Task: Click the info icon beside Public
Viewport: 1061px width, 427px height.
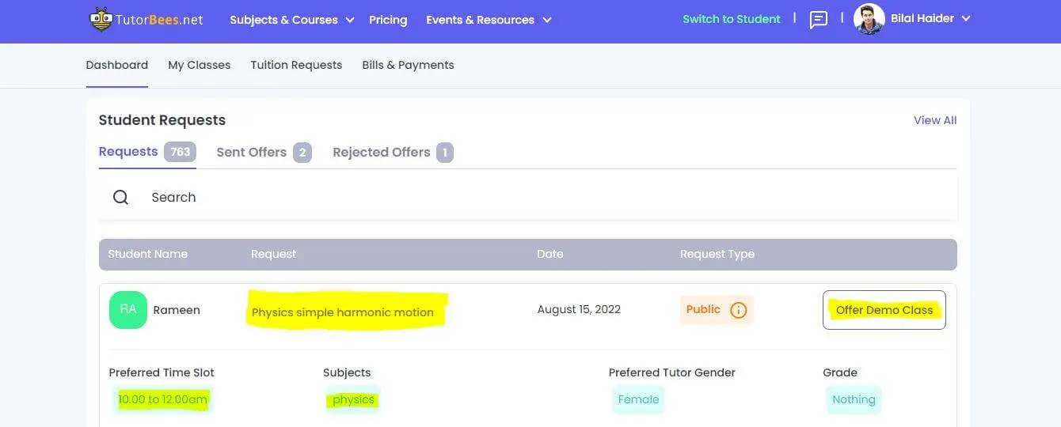Action: tap(738, 310)
